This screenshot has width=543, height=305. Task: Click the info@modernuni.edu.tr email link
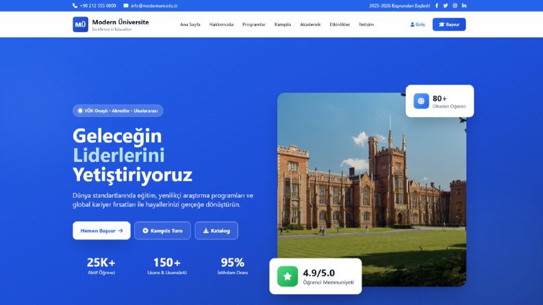click(154, 5)
